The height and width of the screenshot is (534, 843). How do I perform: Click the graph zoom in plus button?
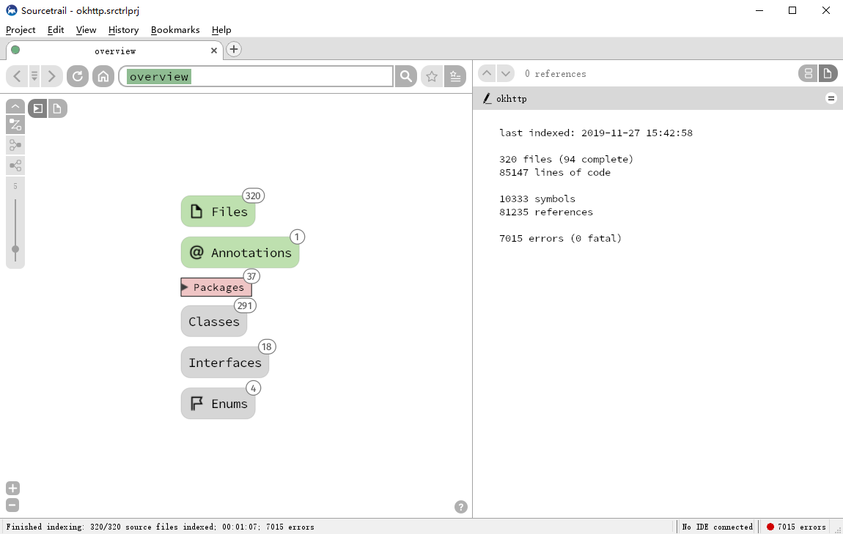(x=12, y=489)
